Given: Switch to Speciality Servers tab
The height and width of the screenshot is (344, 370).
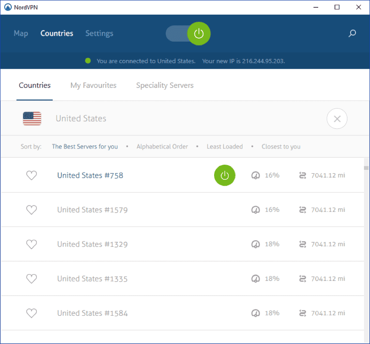Looking at the screenshot, I should (x=165, y=85).
